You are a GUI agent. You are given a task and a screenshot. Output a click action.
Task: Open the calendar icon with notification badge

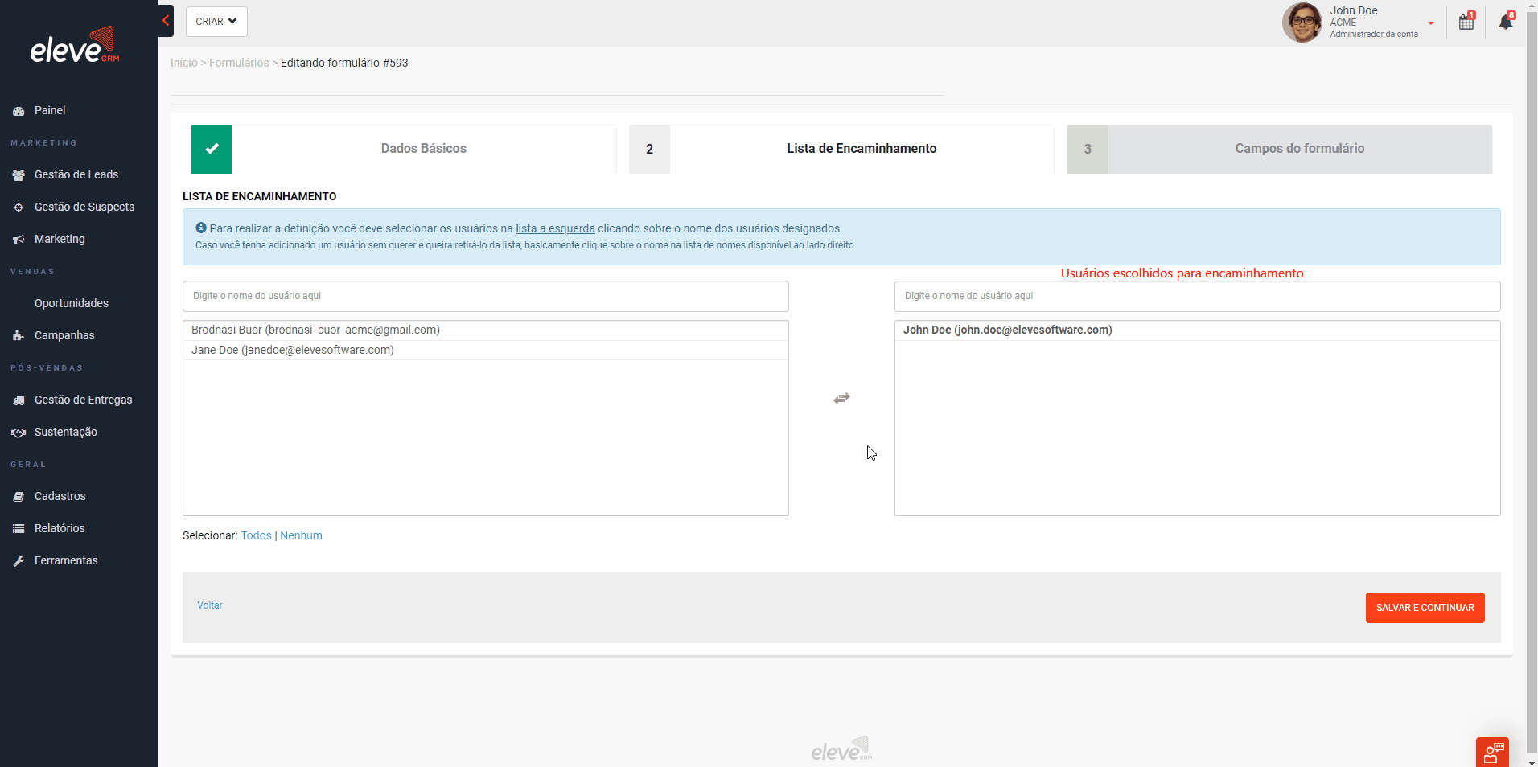click(x=1466, y=22)
